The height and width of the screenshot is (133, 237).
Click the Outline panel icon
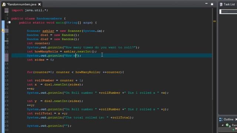coord(221,119)
